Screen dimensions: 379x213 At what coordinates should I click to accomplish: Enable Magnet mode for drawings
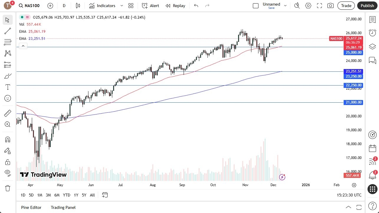pyautogui.click(x=8, y=139)
